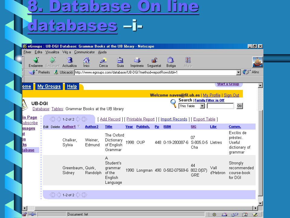The height and width of the screenshot is (218, 290).
Task: Go back with the Endarrere toolbar icon
Action: tap(36, 60)
